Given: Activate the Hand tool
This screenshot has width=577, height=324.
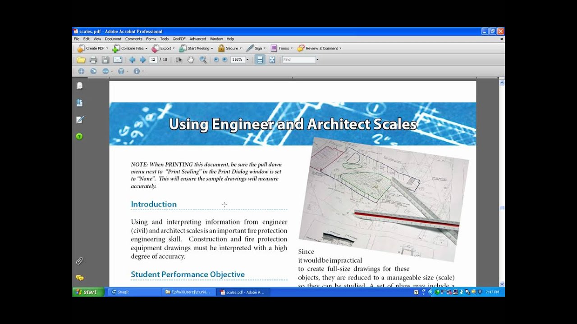Looking at the screenshot, I should 191,60.
